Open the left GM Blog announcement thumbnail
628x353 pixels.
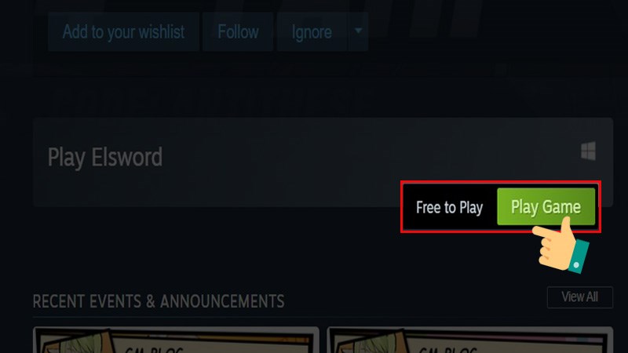tap(176, 340)
